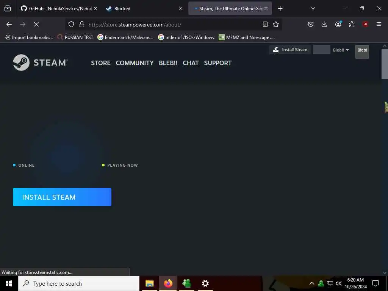Click the Steam logo
Screen dimensions: 388x291
pyautogui.click(x=40, y=63)
